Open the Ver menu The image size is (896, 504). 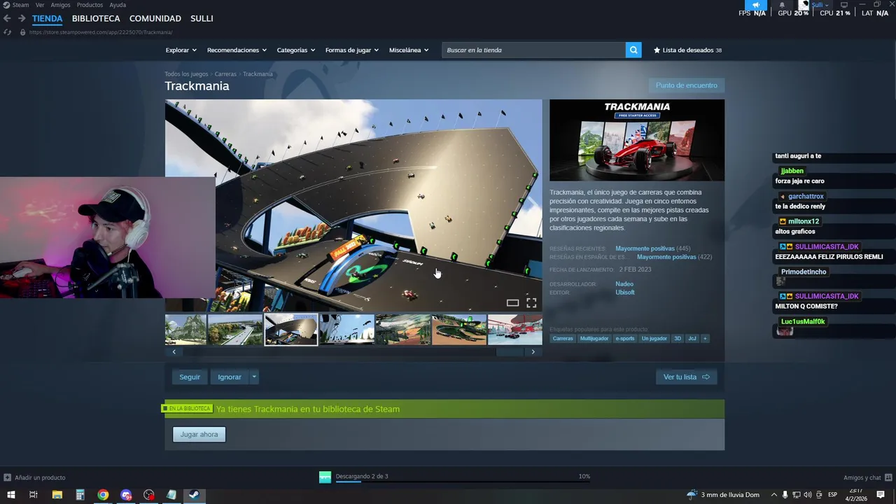40,5
